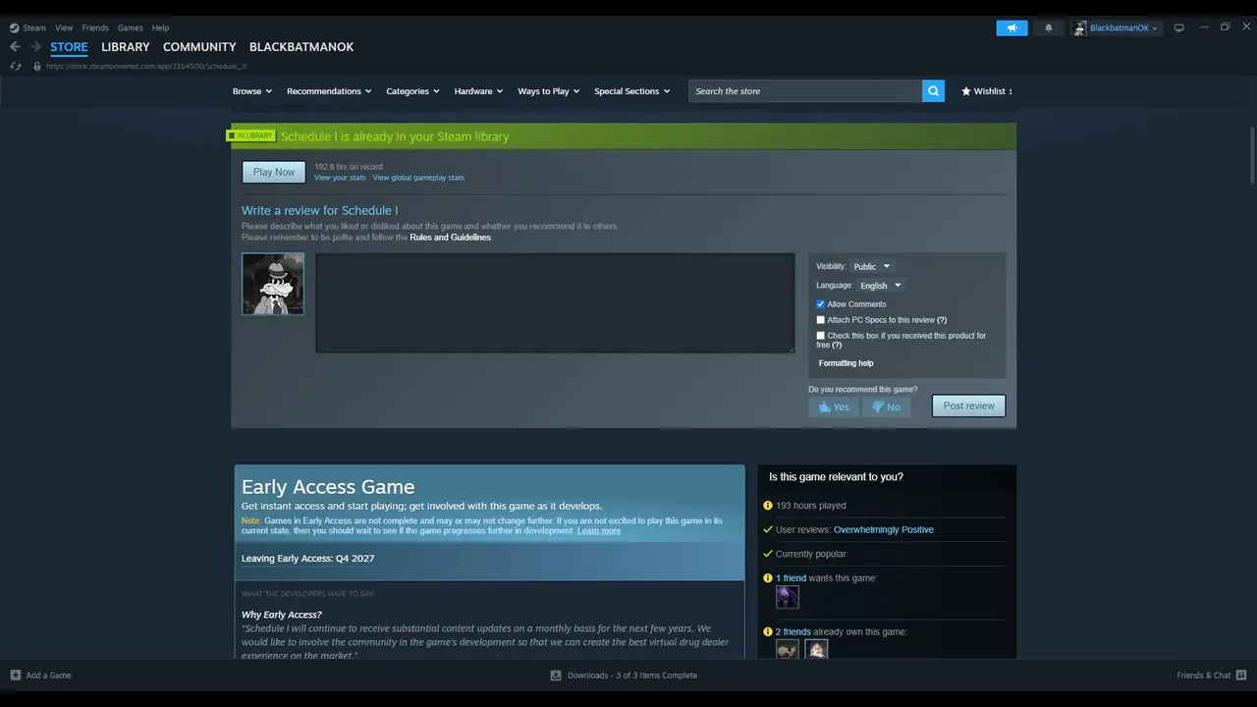The image size is (1257, 707).
Task: Click the Leaving Early Access: Q4 2027 text
Action: pyautogui.click(x=307, y=559)
